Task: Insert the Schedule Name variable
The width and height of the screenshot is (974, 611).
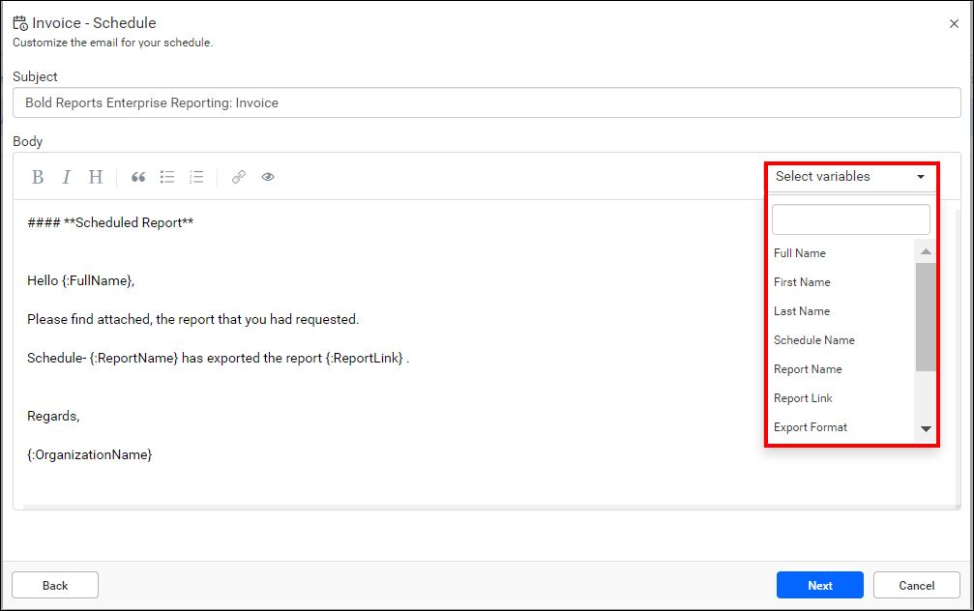Action: click(x=813, y=340)
